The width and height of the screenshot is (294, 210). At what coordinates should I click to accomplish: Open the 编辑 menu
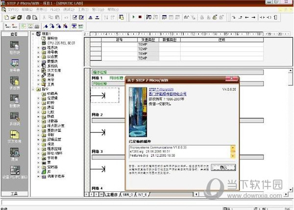click(x=27, y=9)
